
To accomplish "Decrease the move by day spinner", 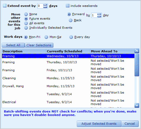I will (99, 16).
